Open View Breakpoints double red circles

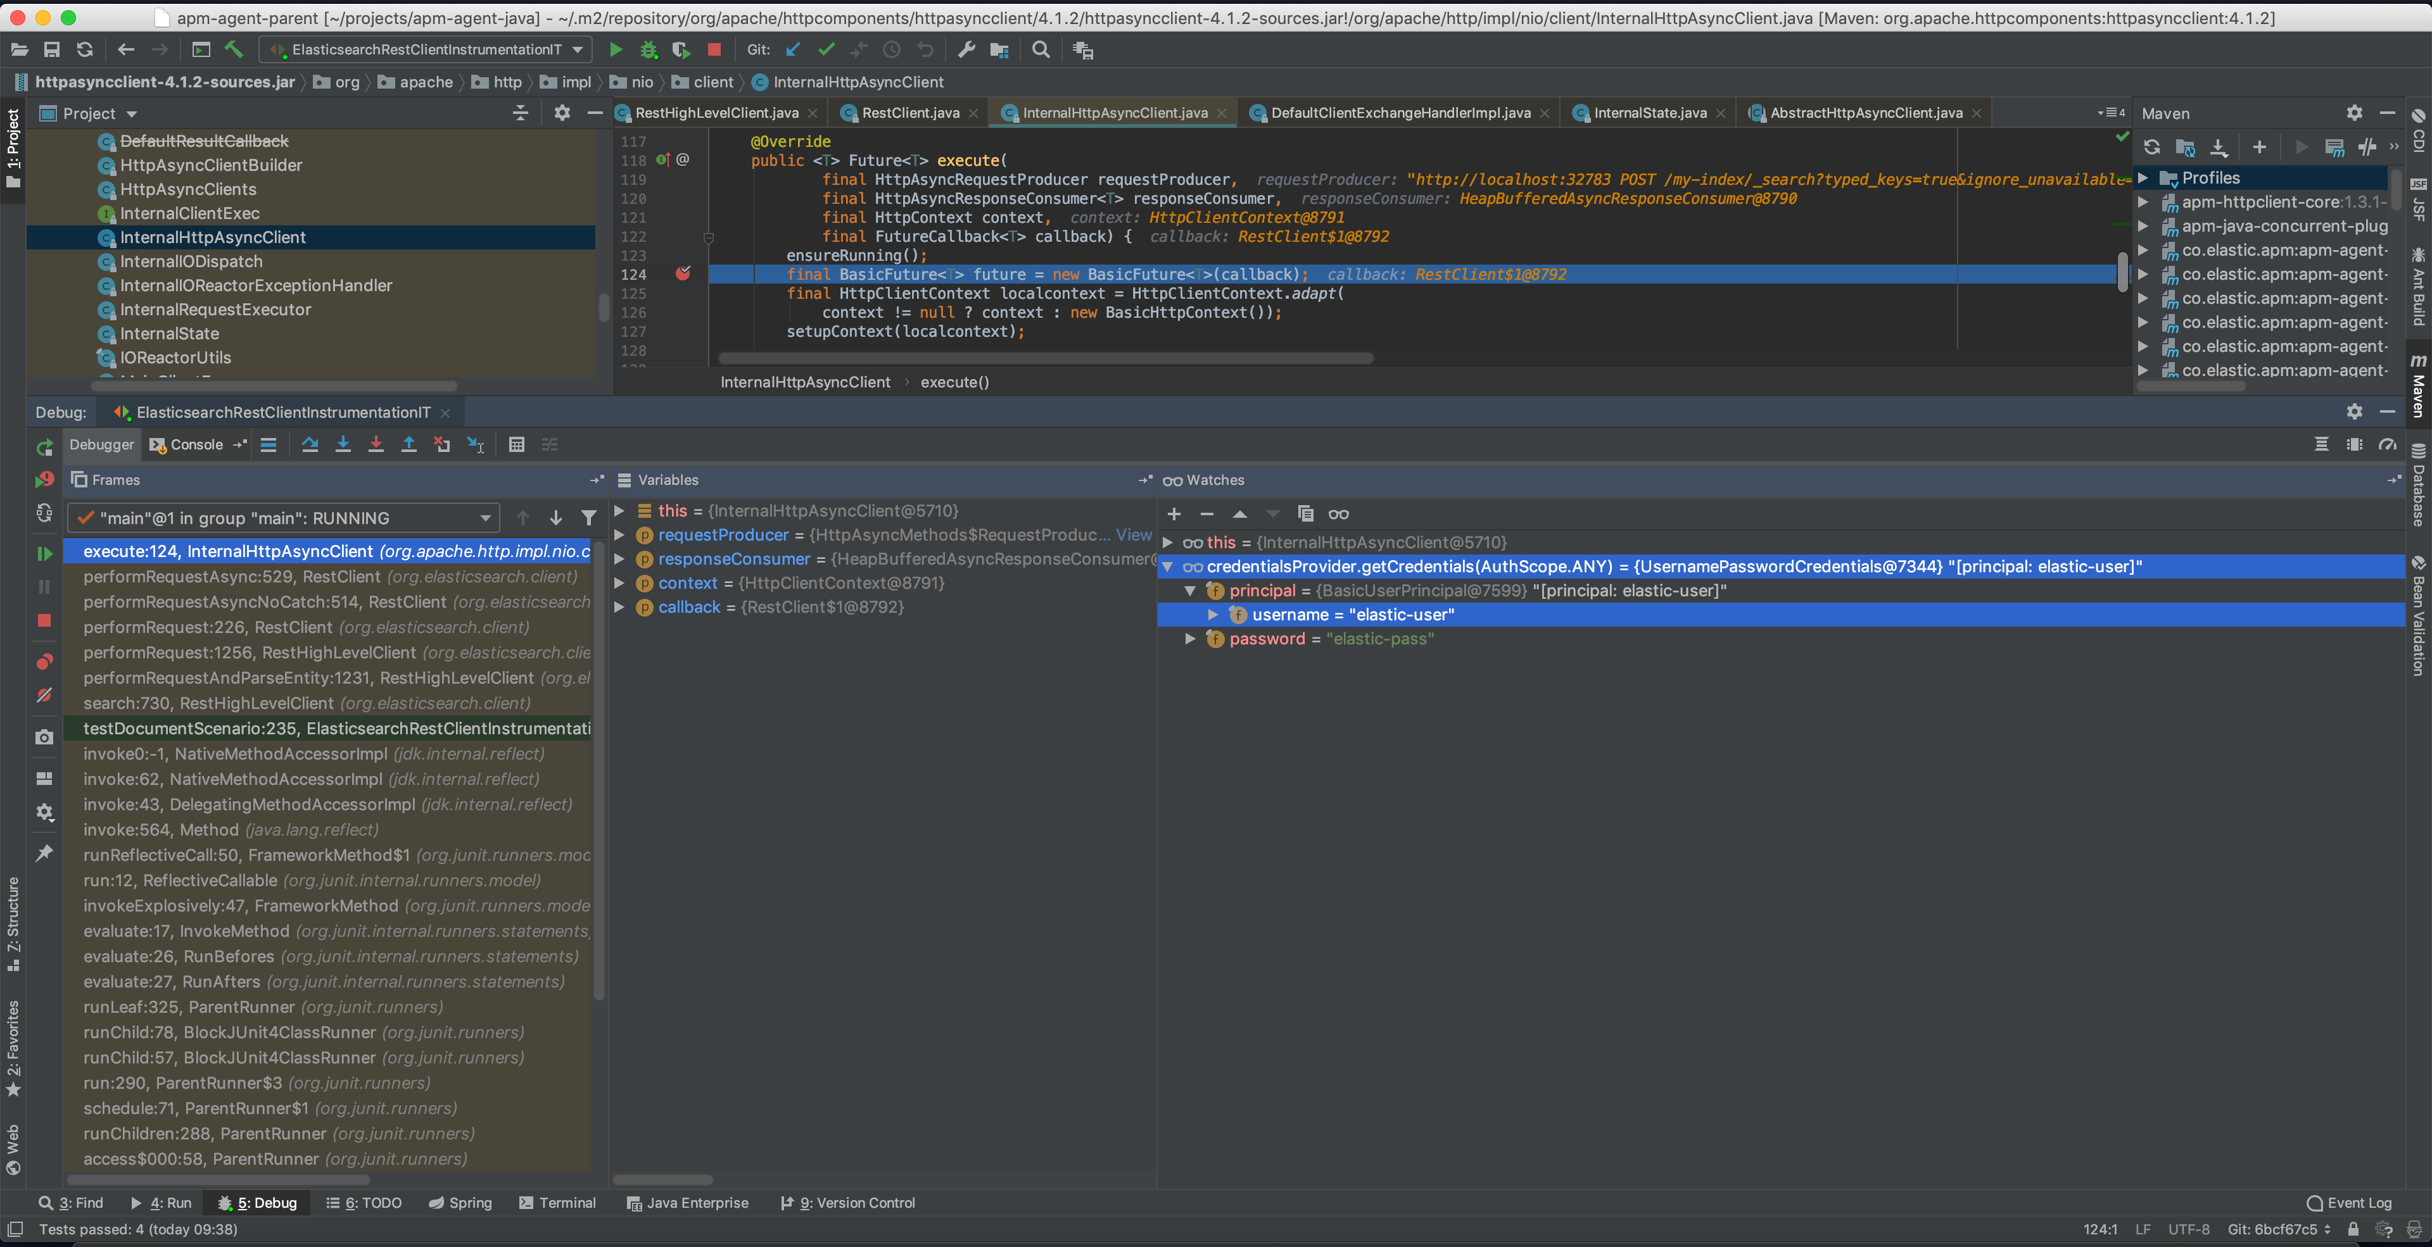(44, 661)
